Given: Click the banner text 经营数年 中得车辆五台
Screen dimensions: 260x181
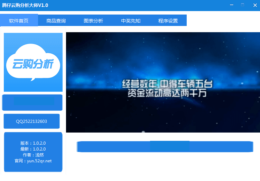Looking at the screenshot, I should coord(167,84).
